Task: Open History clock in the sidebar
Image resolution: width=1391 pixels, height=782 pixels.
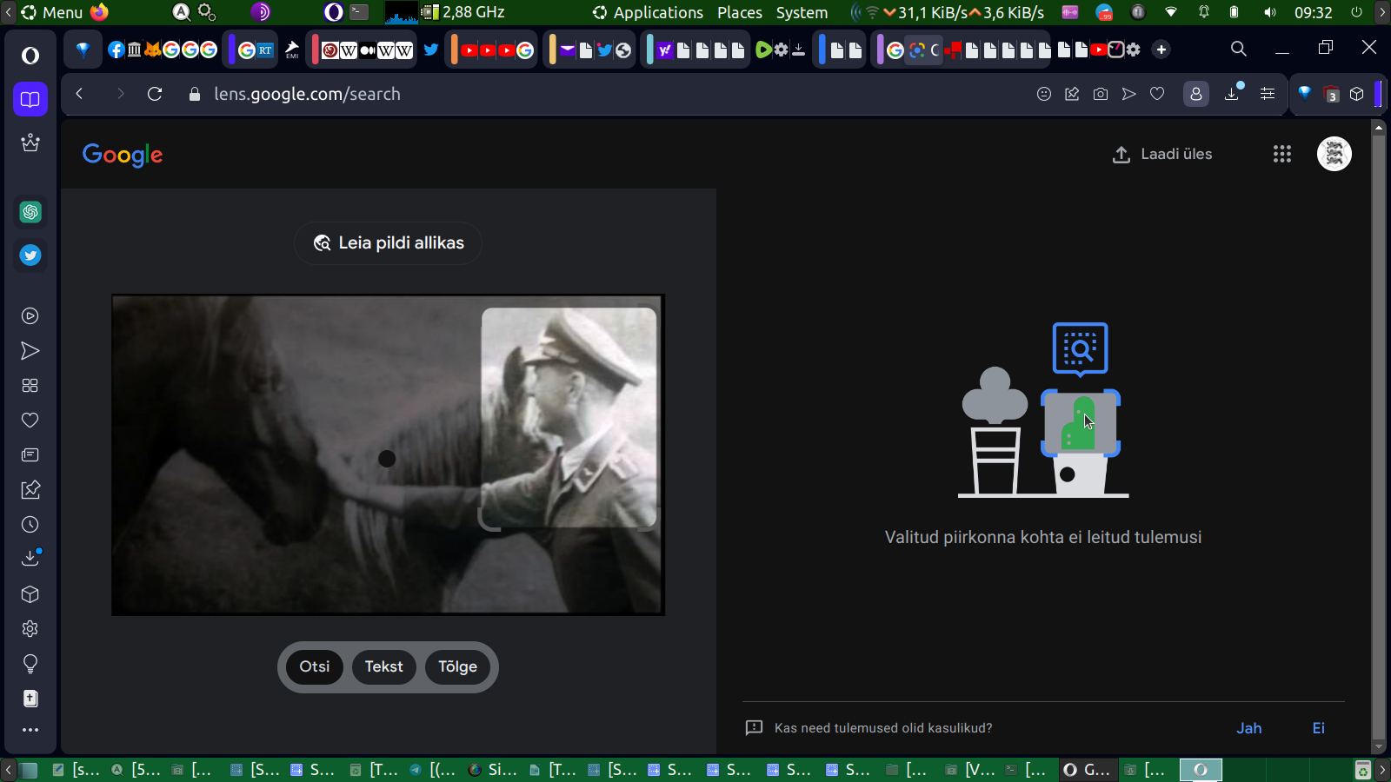Action: [x=30, y=525]
